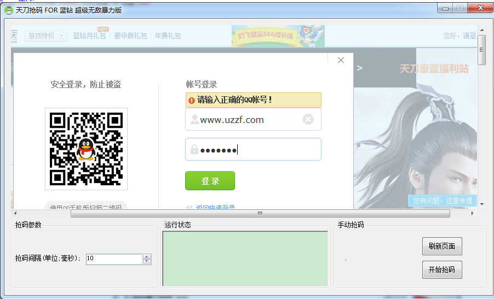
Task: Open the 豪华版礼包 tab
Action: (130, 36)
